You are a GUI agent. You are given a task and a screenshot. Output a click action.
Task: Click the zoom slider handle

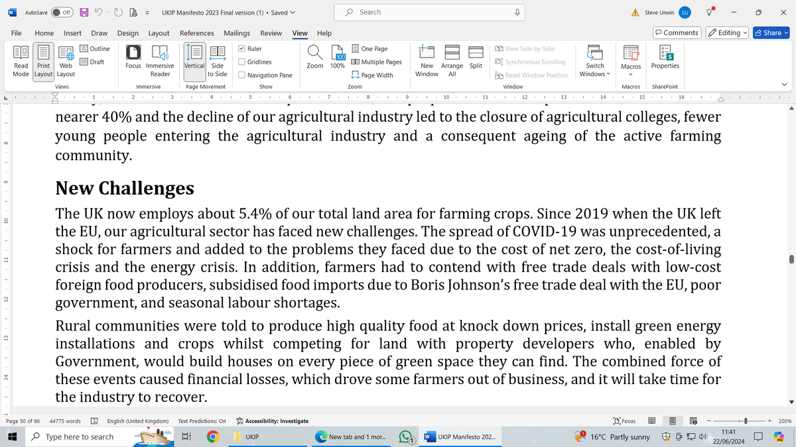coord(746,421)
